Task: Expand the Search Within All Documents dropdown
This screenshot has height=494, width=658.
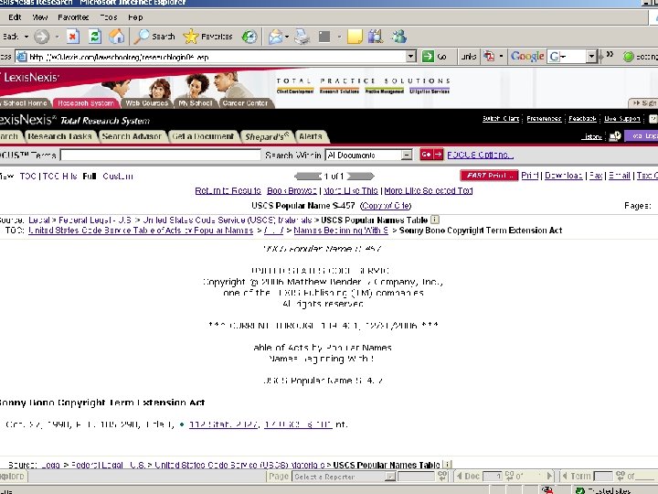Action: coord(406,155)
